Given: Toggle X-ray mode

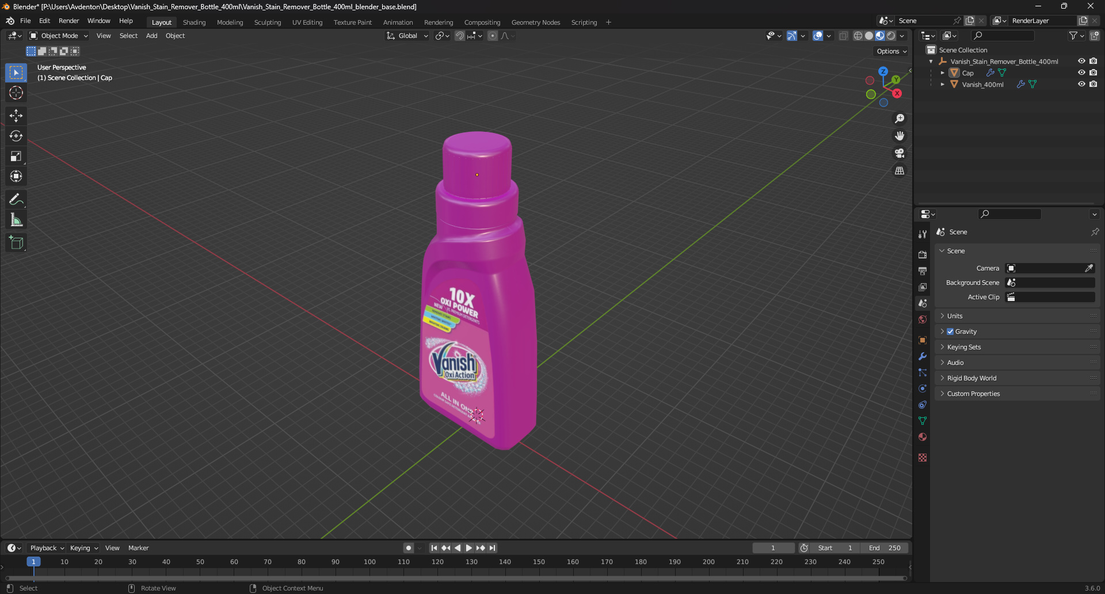Looking at the screenshot, I should coord(843,36).
